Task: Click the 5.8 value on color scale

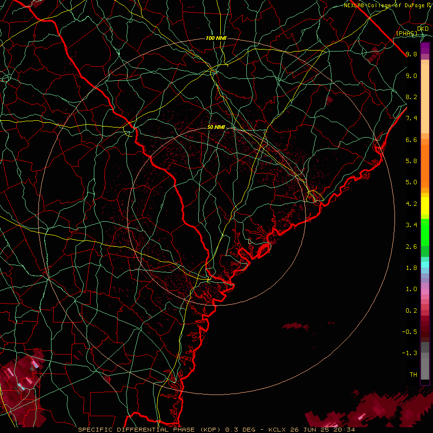Action: click(x=411, y=161)
